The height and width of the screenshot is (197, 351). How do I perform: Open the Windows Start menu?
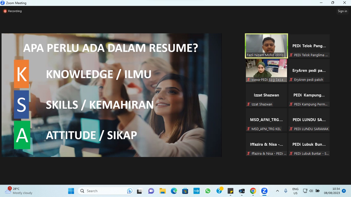(71, 191)
